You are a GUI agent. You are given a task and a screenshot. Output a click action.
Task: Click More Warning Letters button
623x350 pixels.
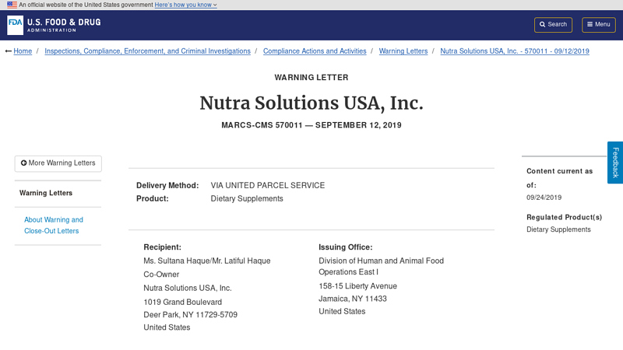pyautogui.click(x=58, y=163)
